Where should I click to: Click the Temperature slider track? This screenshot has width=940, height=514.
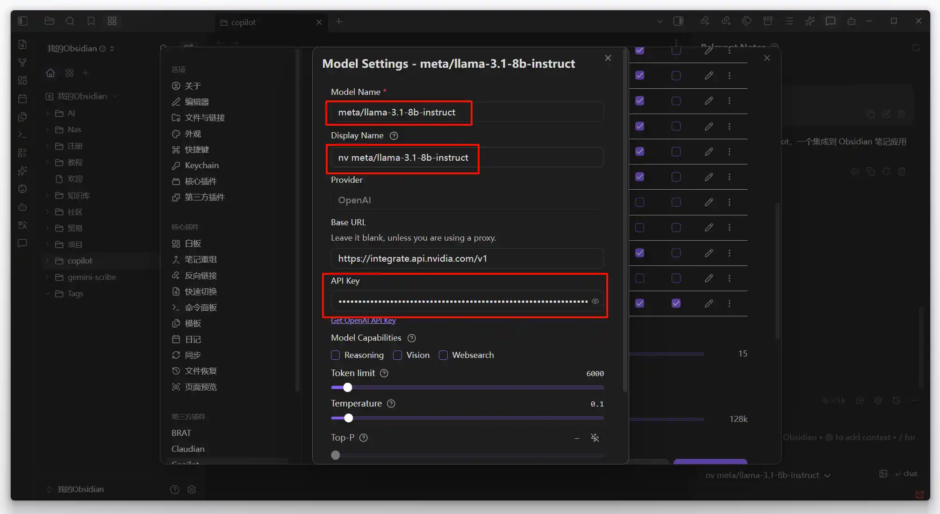tap(467, 418)
